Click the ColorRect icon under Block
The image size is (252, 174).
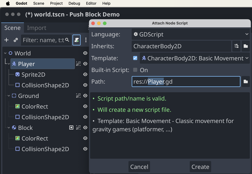[17, 138]
